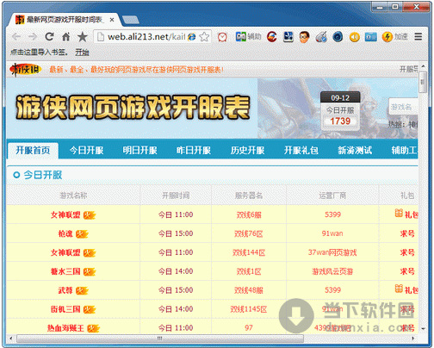Reload the page with refresh icon

[x=49, y=36]
